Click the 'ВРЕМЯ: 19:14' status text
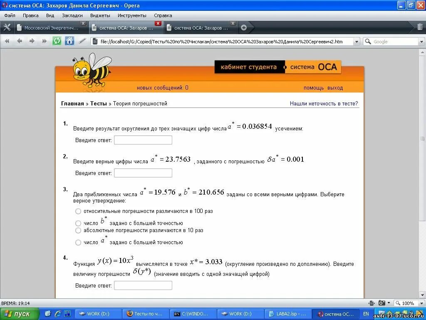The image size is (426, 320). coord(15,303)
